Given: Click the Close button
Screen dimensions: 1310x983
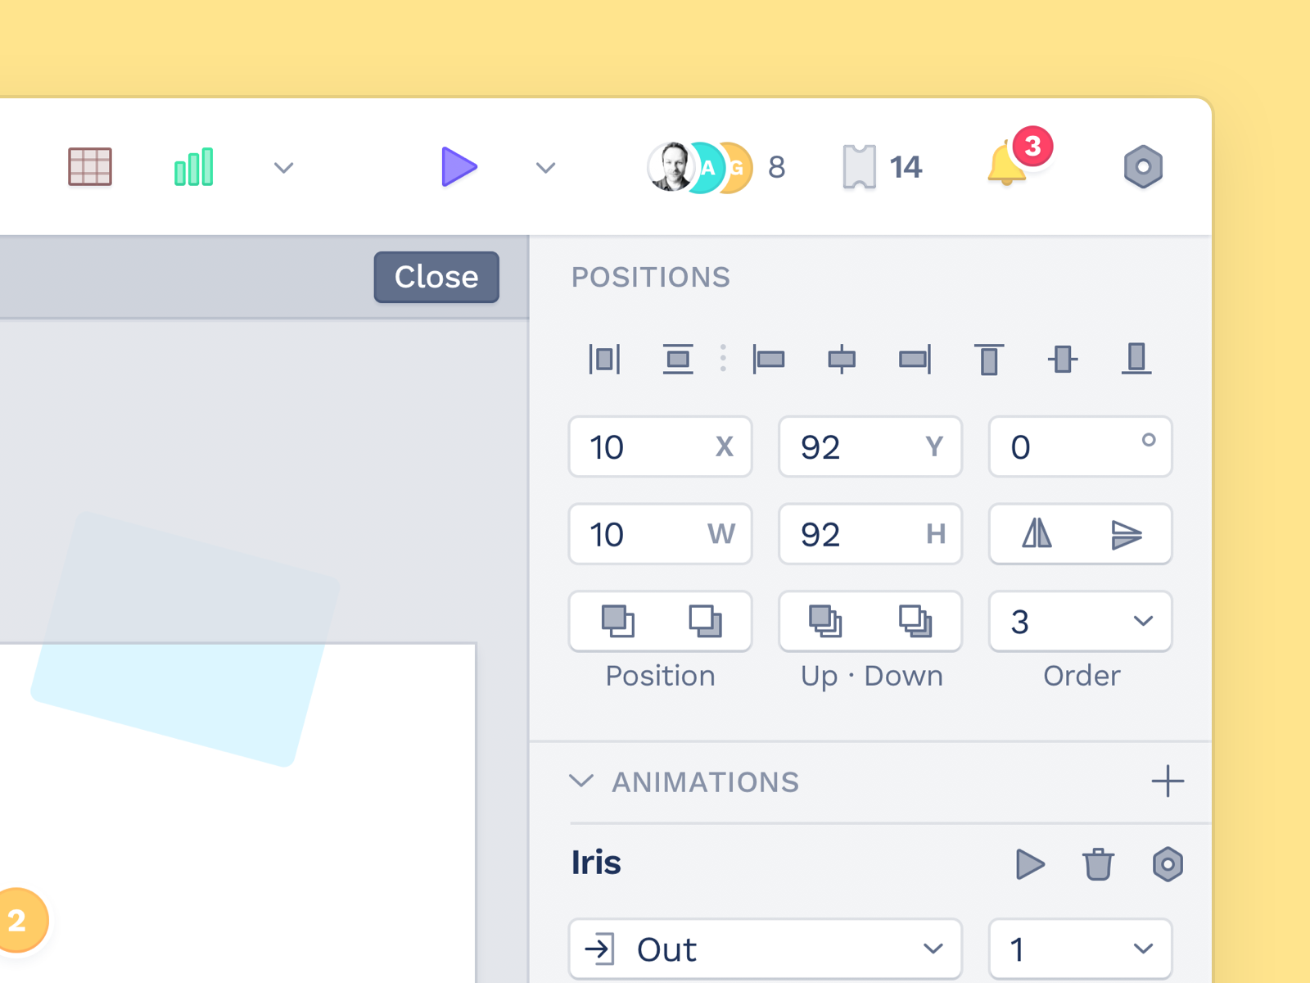Looking at the screenshot, I should click(436, 277).
